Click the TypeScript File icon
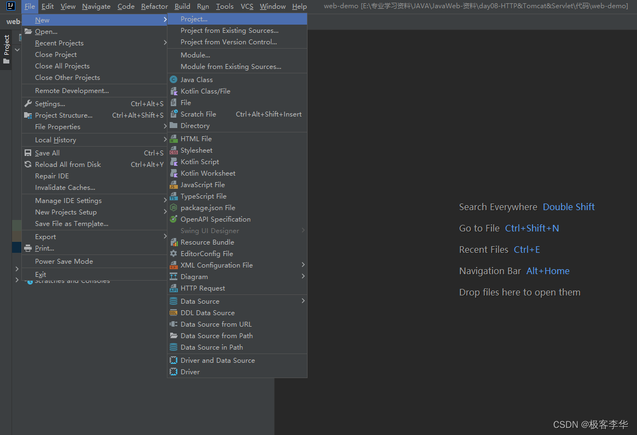This screenshot has height=435, width=637. point(173,196)
